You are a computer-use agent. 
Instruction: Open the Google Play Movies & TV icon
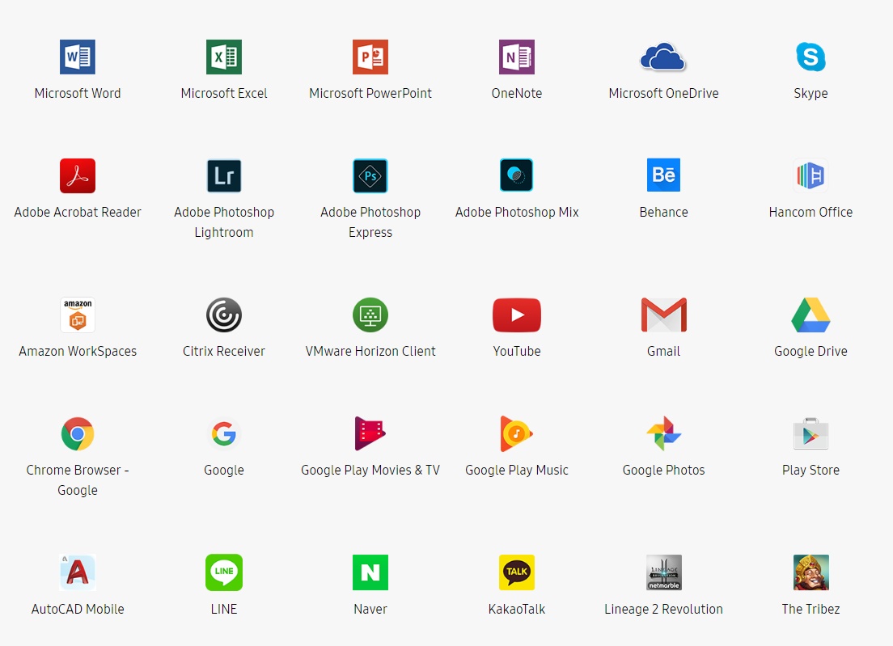click(x=370, y=433)
